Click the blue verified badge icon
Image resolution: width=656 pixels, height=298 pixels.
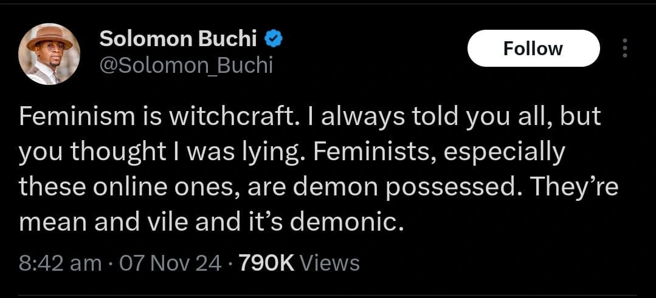(275, 39)
